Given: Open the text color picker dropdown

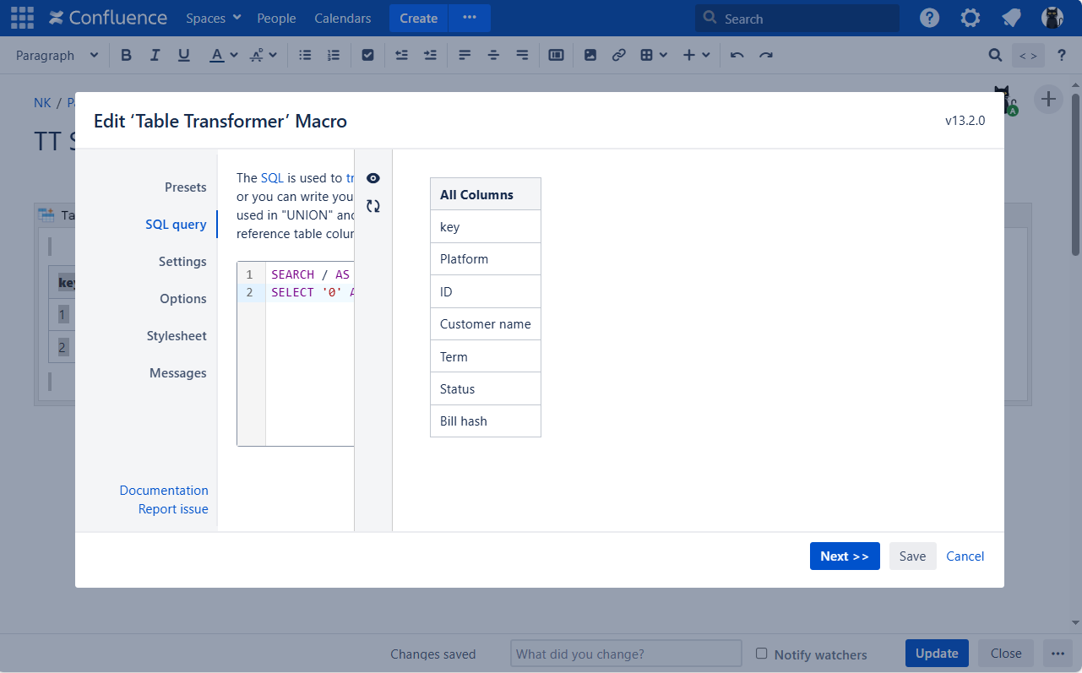Looking at the screenshot, I should (x=234, y=55).
